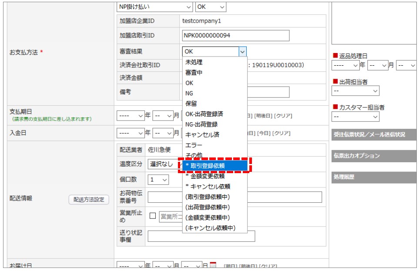Click the 加盟店取引ID input field
The width and height of the screenshot is (419, 271).
(x=236, y=36)
